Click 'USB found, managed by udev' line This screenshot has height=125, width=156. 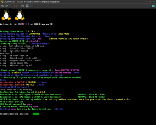pyautogui.click(x=16, y=104)
